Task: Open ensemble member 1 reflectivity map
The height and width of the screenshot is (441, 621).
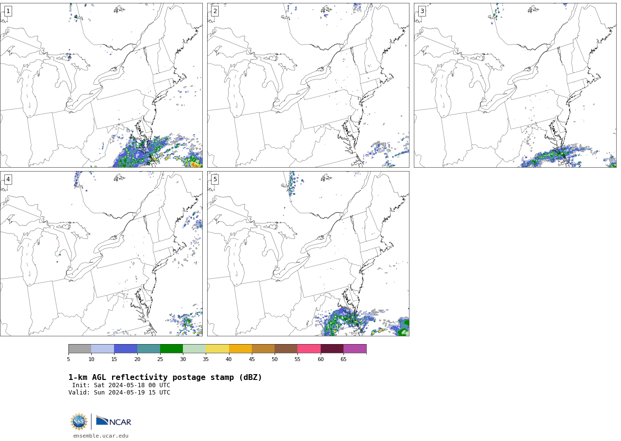Action: [101, 85]
